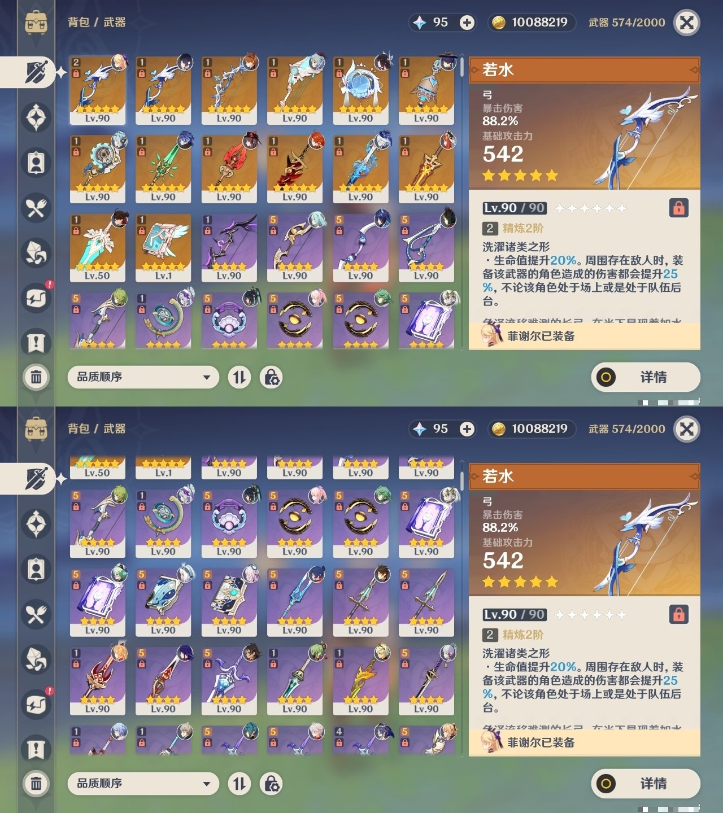The height and width of the screenshot is (813, 723).
Task: Click the backpack icon in the upper screen
Action: (x=36, y=23)
